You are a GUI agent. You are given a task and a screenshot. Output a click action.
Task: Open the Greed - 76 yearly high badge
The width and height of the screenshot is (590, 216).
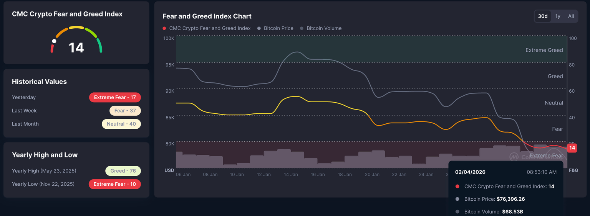click(123, 171)
